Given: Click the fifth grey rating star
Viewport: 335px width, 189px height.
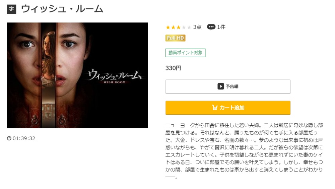Looking at the screenshot, I should [x=189, y=27].
